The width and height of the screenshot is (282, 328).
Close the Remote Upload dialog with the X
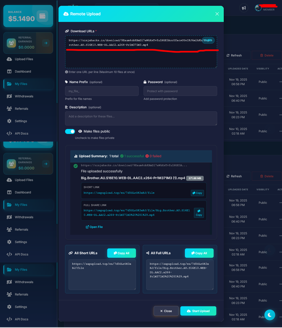click(217, 14)
